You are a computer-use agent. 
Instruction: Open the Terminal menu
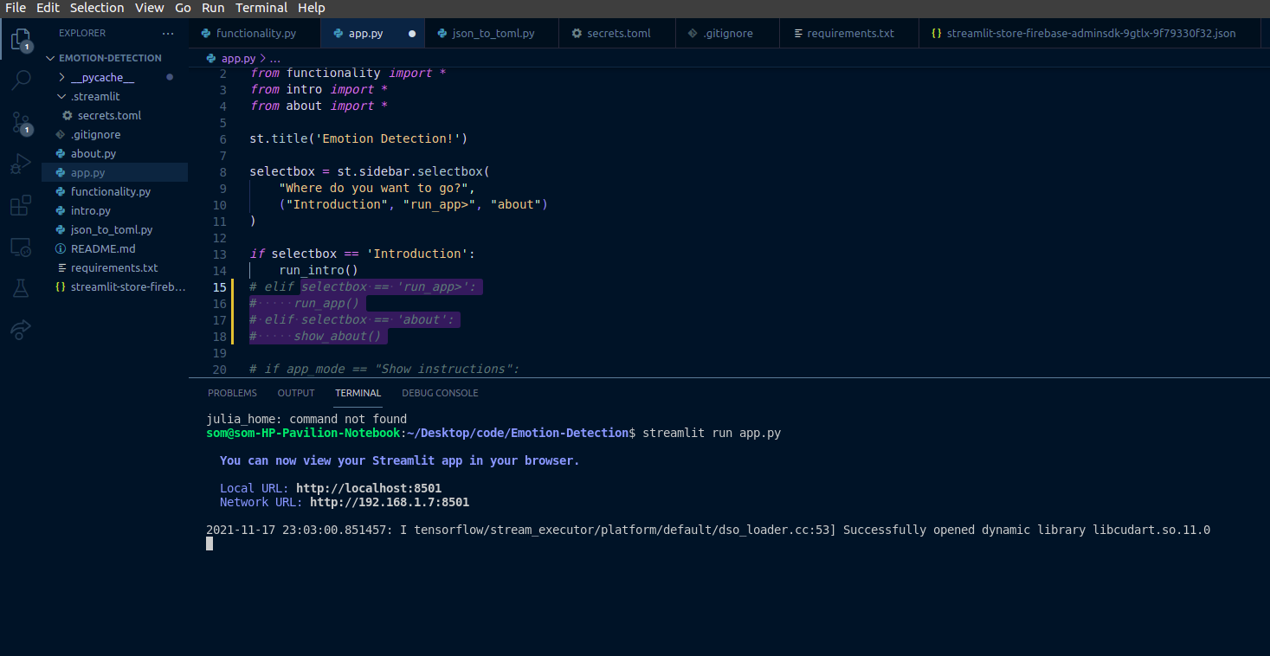[x=261, y=8]
